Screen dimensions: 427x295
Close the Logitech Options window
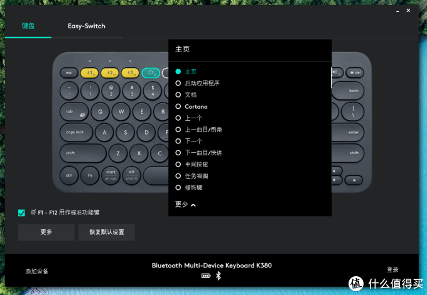coord(408,10)
